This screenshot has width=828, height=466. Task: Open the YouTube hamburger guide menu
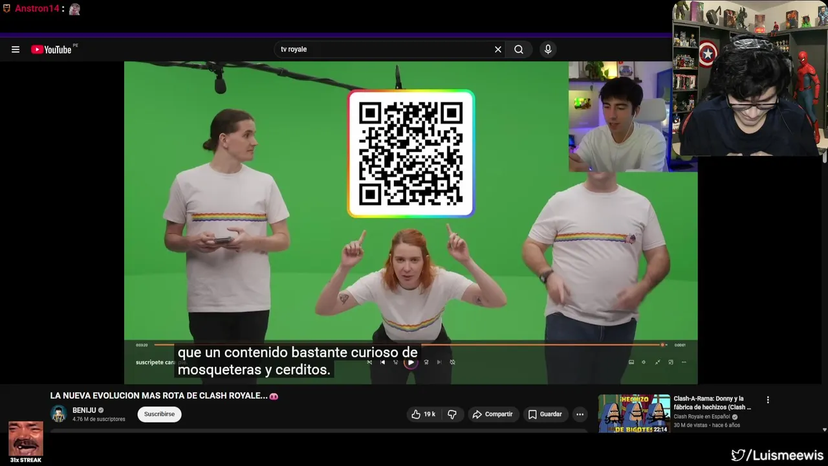[16, 49]
